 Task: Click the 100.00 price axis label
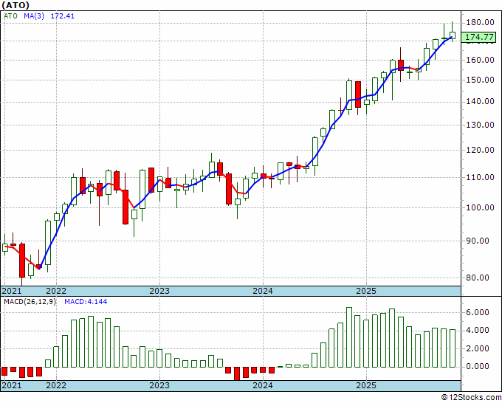pos(480,207)
